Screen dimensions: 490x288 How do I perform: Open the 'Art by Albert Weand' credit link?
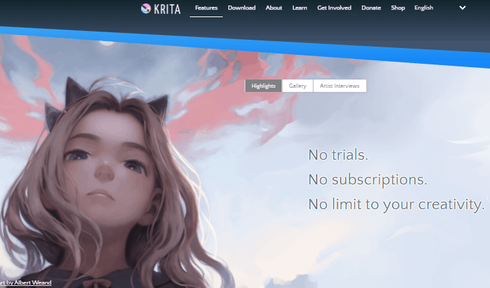click(25, 283)
